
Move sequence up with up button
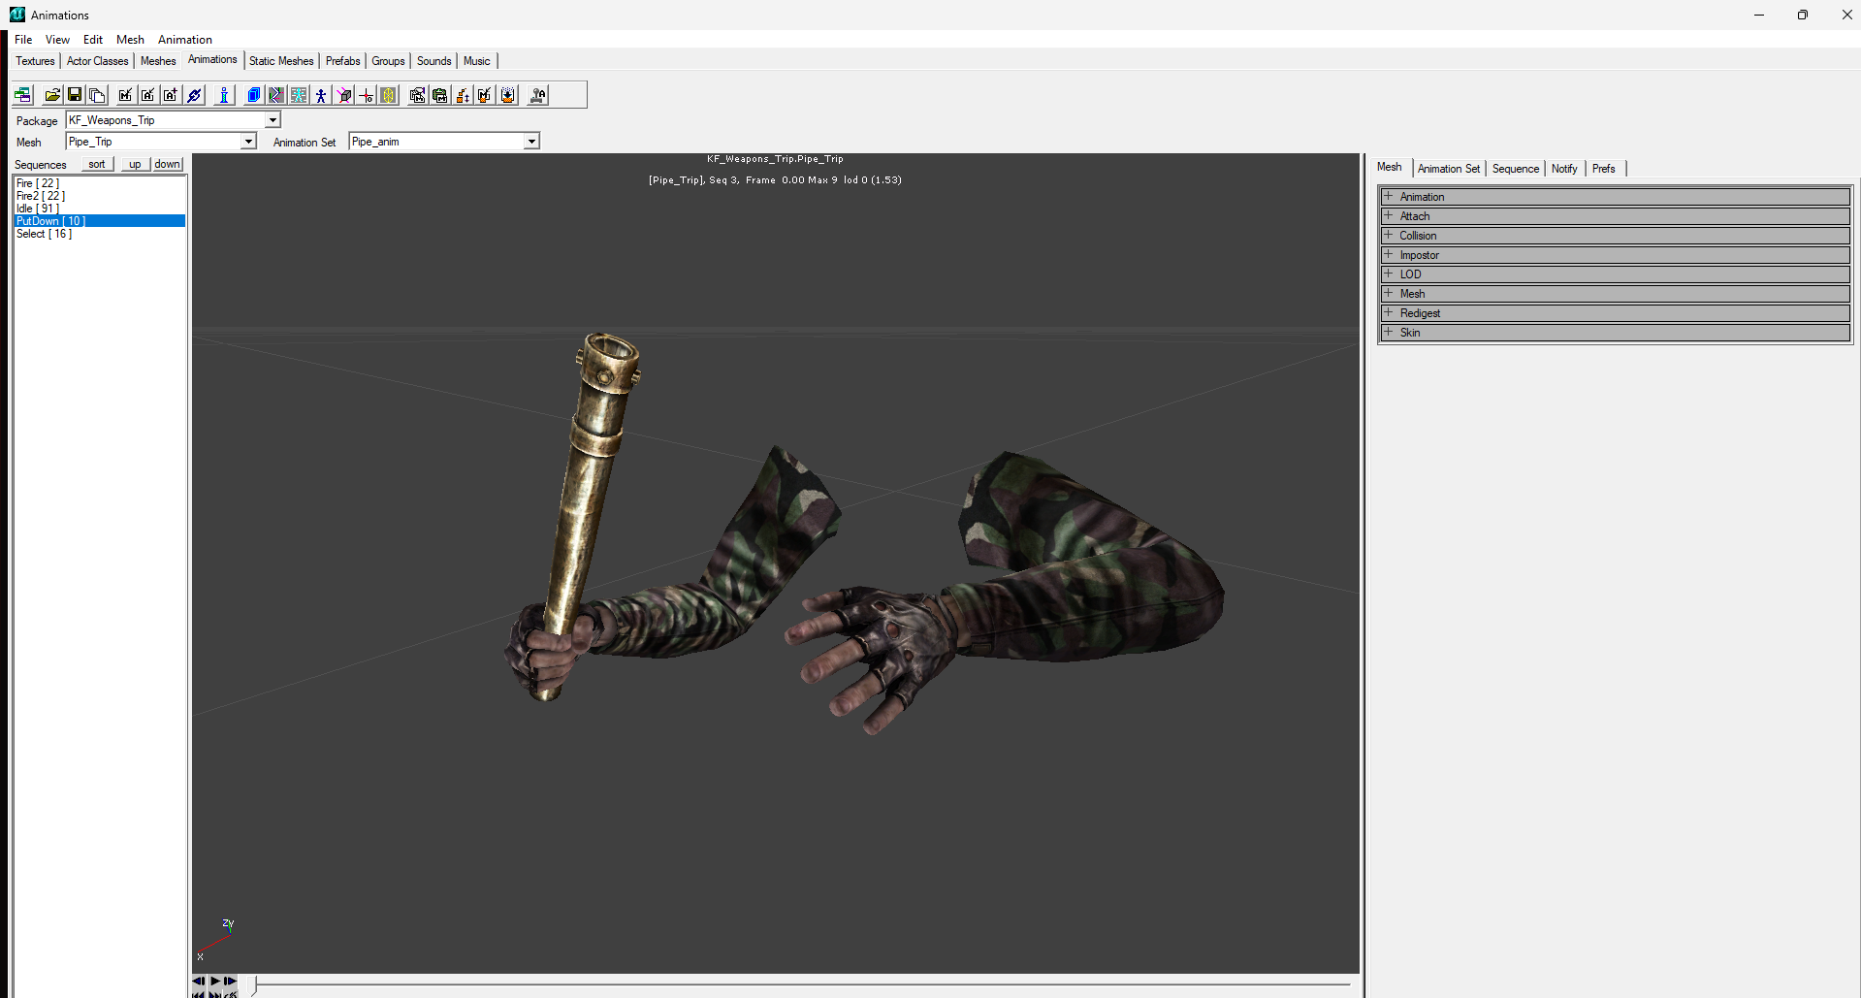click(x=135, y=164)
